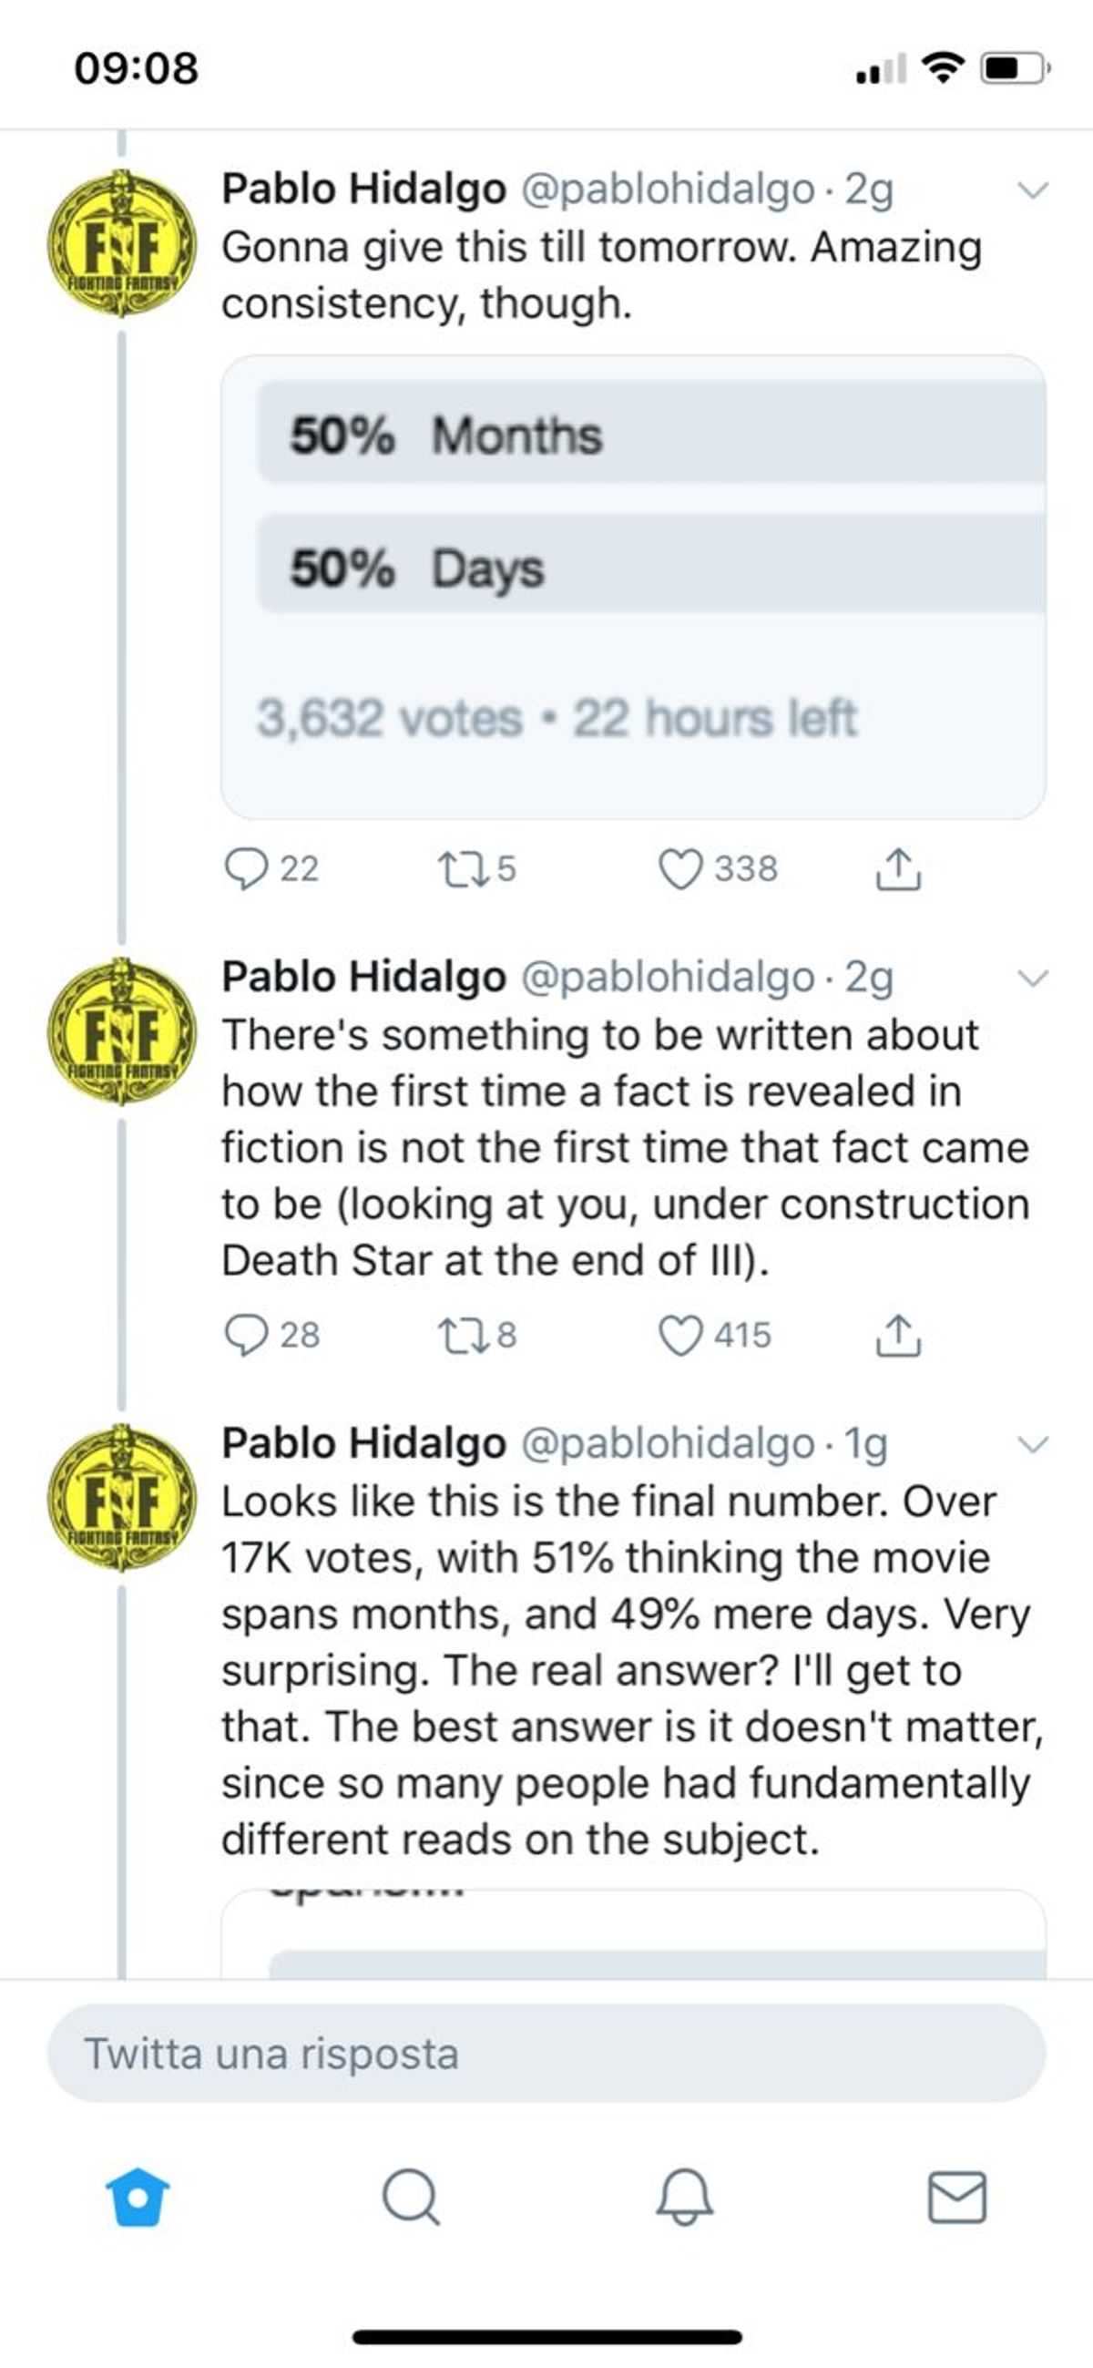Open @pablohidalgo handle on the poll tweet
The height and width of the screenshot is (2368, 1093).
(669, 190)
